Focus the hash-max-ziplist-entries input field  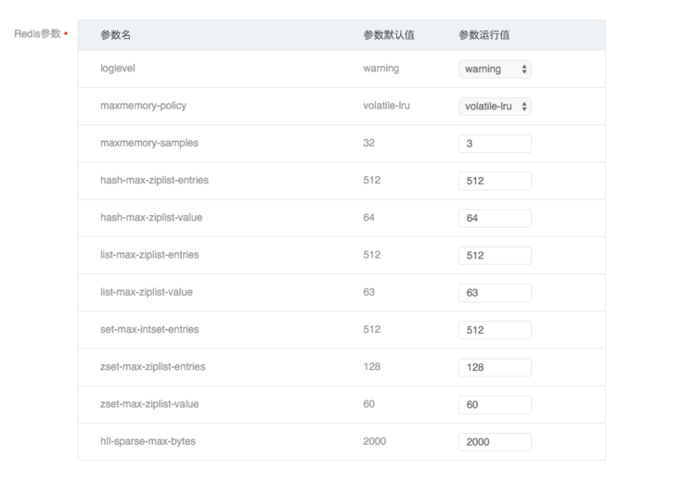click(x=495, y=181)
